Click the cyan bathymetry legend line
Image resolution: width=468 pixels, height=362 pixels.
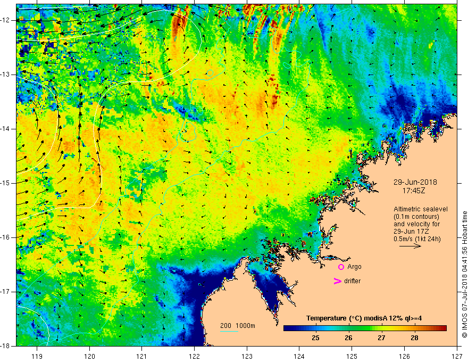click(x=229, y=331)
